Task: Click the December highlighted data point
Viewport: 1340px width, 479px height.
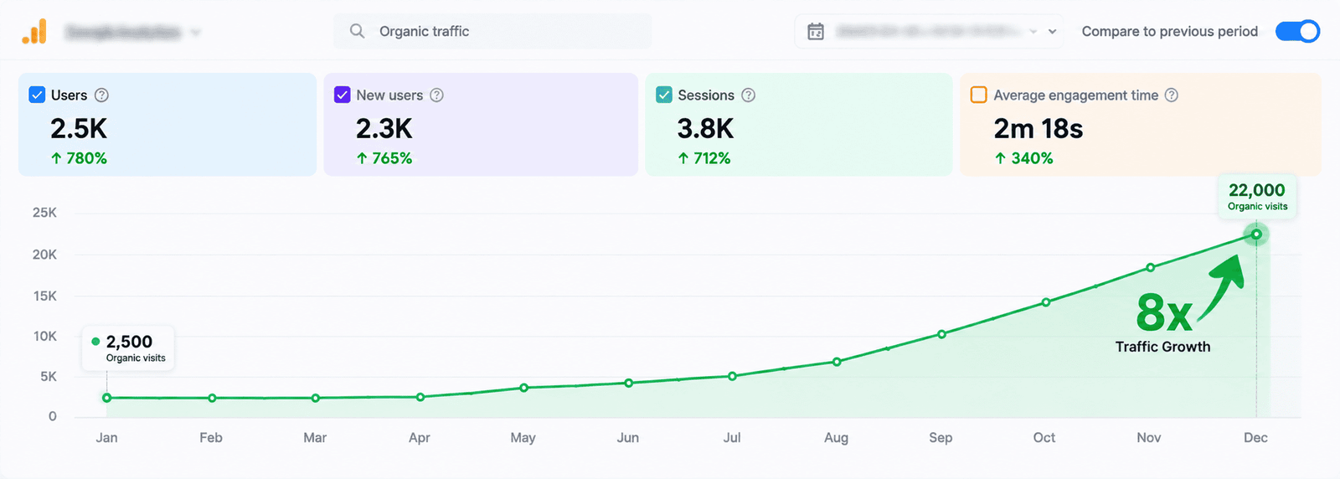Action: [x=1256, y=234]
